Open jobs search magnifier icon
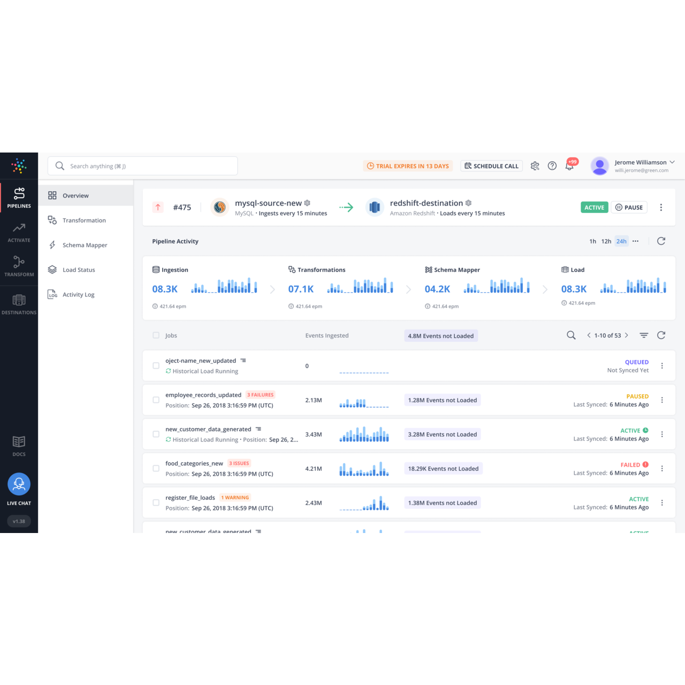 pyautogui.click(x=571, y=336)
